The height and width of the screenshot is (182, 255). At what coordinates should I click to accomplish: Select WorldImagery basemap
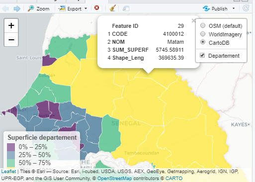(x=203, y=34)
